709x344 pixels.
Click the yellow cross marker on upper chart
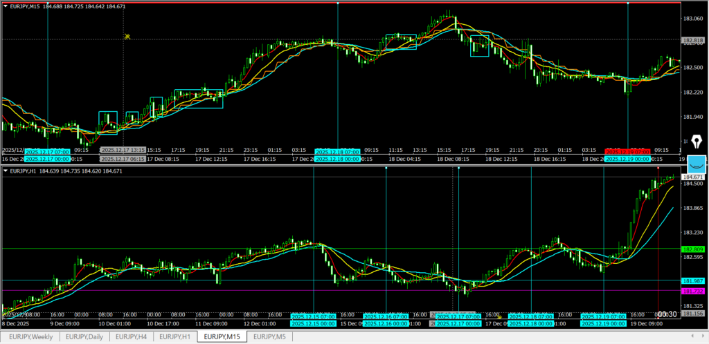(x=127, y=37)
